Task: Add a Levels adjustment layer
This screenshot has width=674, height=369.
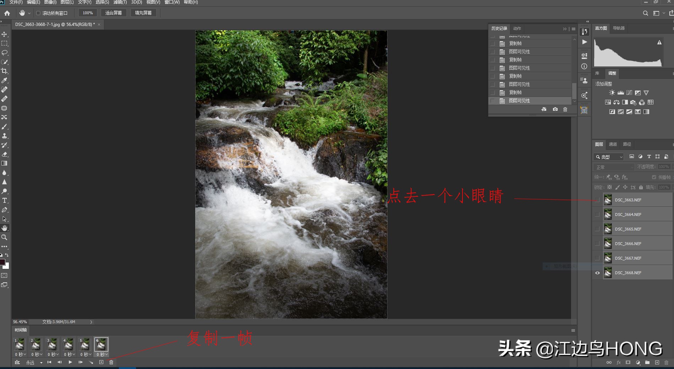Action: [x=620, y=92]
